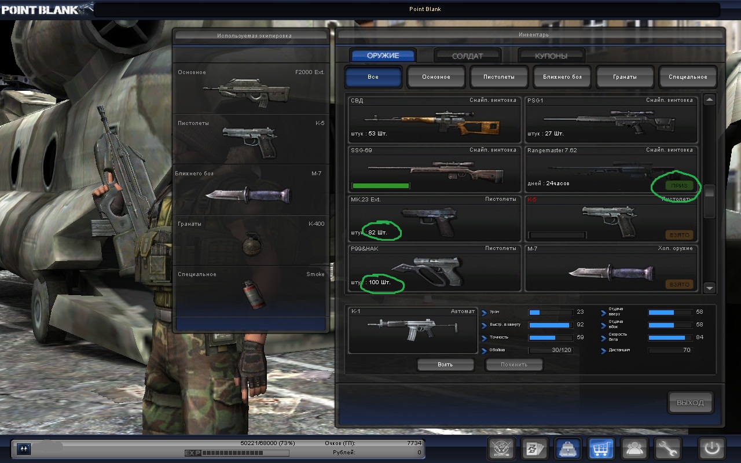Screen dimensions: 741x463
Task: Click the ВЫХОД button
Action: point(690,403)
